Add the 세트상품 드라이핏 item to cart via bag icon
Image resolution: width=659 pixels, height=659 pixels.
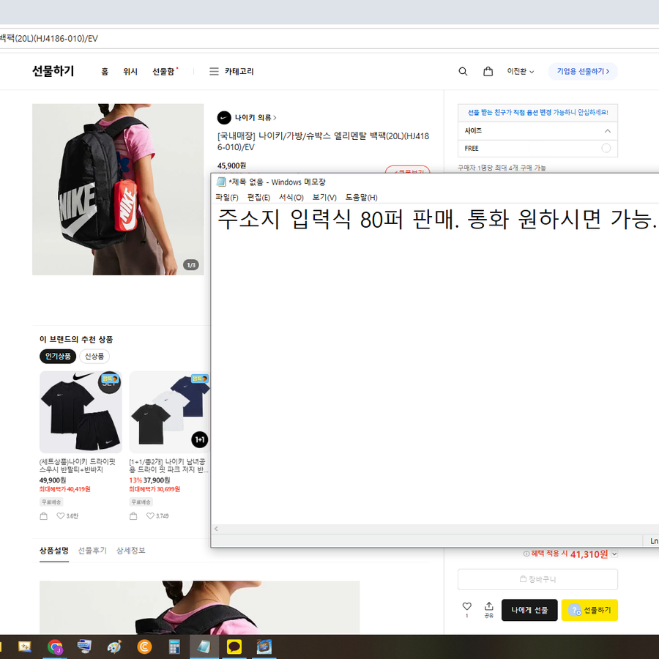click(x=44, y=515)
